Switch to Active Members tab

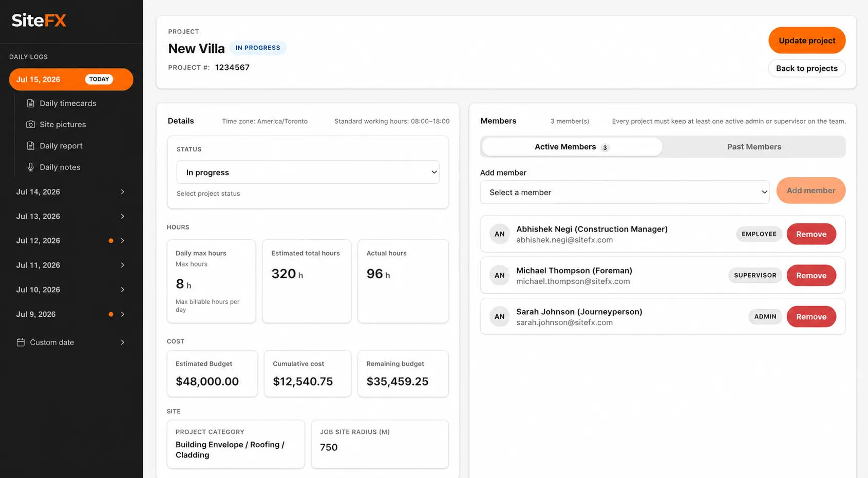[x=572, y=147]
